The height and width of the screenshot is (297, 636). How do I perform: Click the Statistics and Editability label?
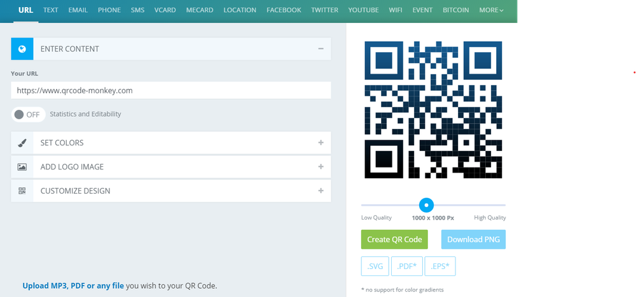[x=85, y=114]
